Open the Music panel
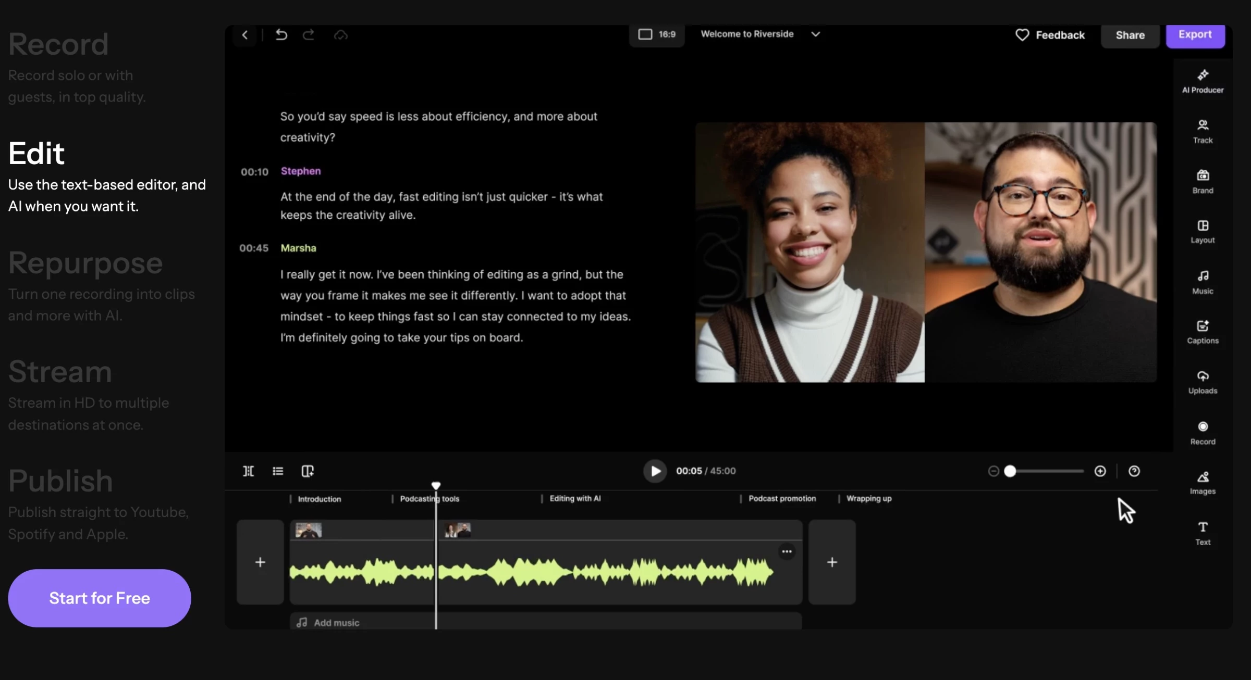 1203,282
